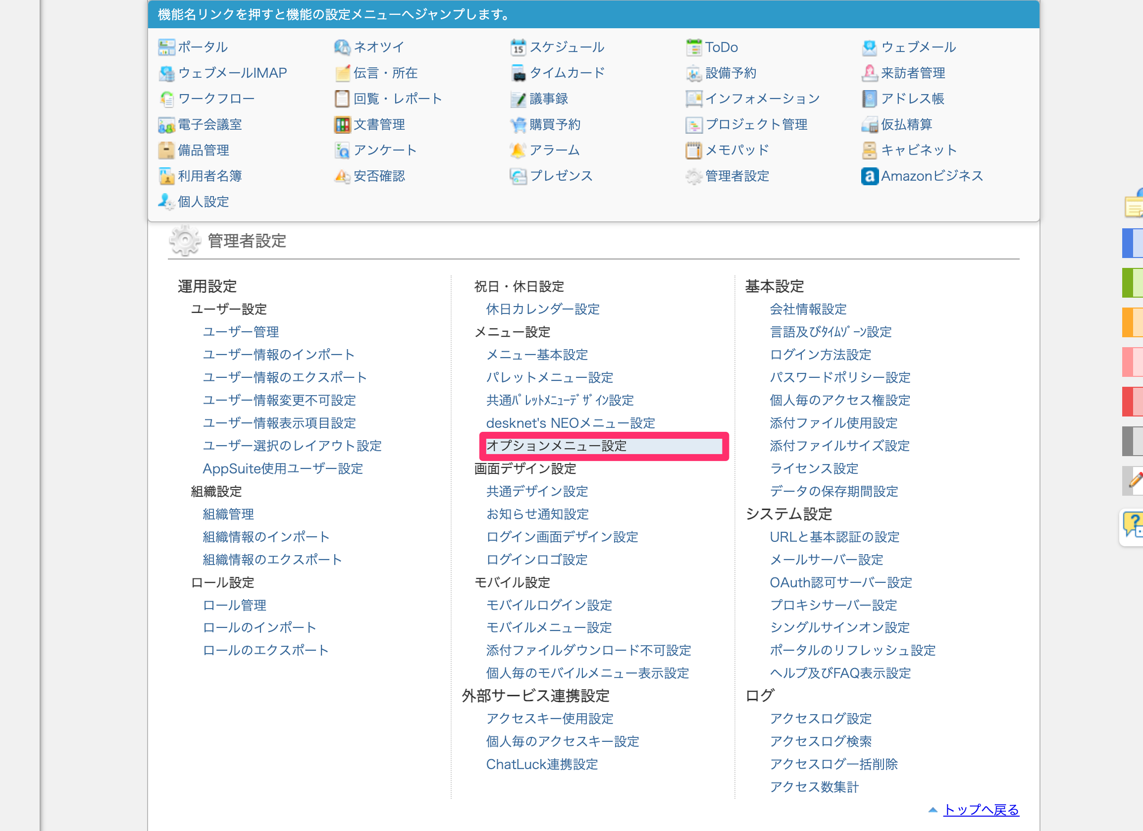1143x831 pixels.
Task: Click the インフォメーション icon
Action: (x=694, y=99)
